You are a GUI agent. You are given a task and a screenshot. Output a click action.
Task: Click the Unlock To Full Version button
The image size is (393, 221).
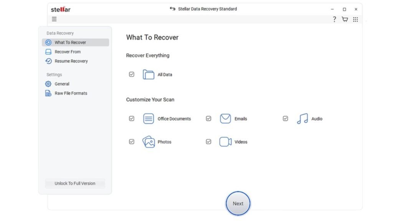[75, 183]
